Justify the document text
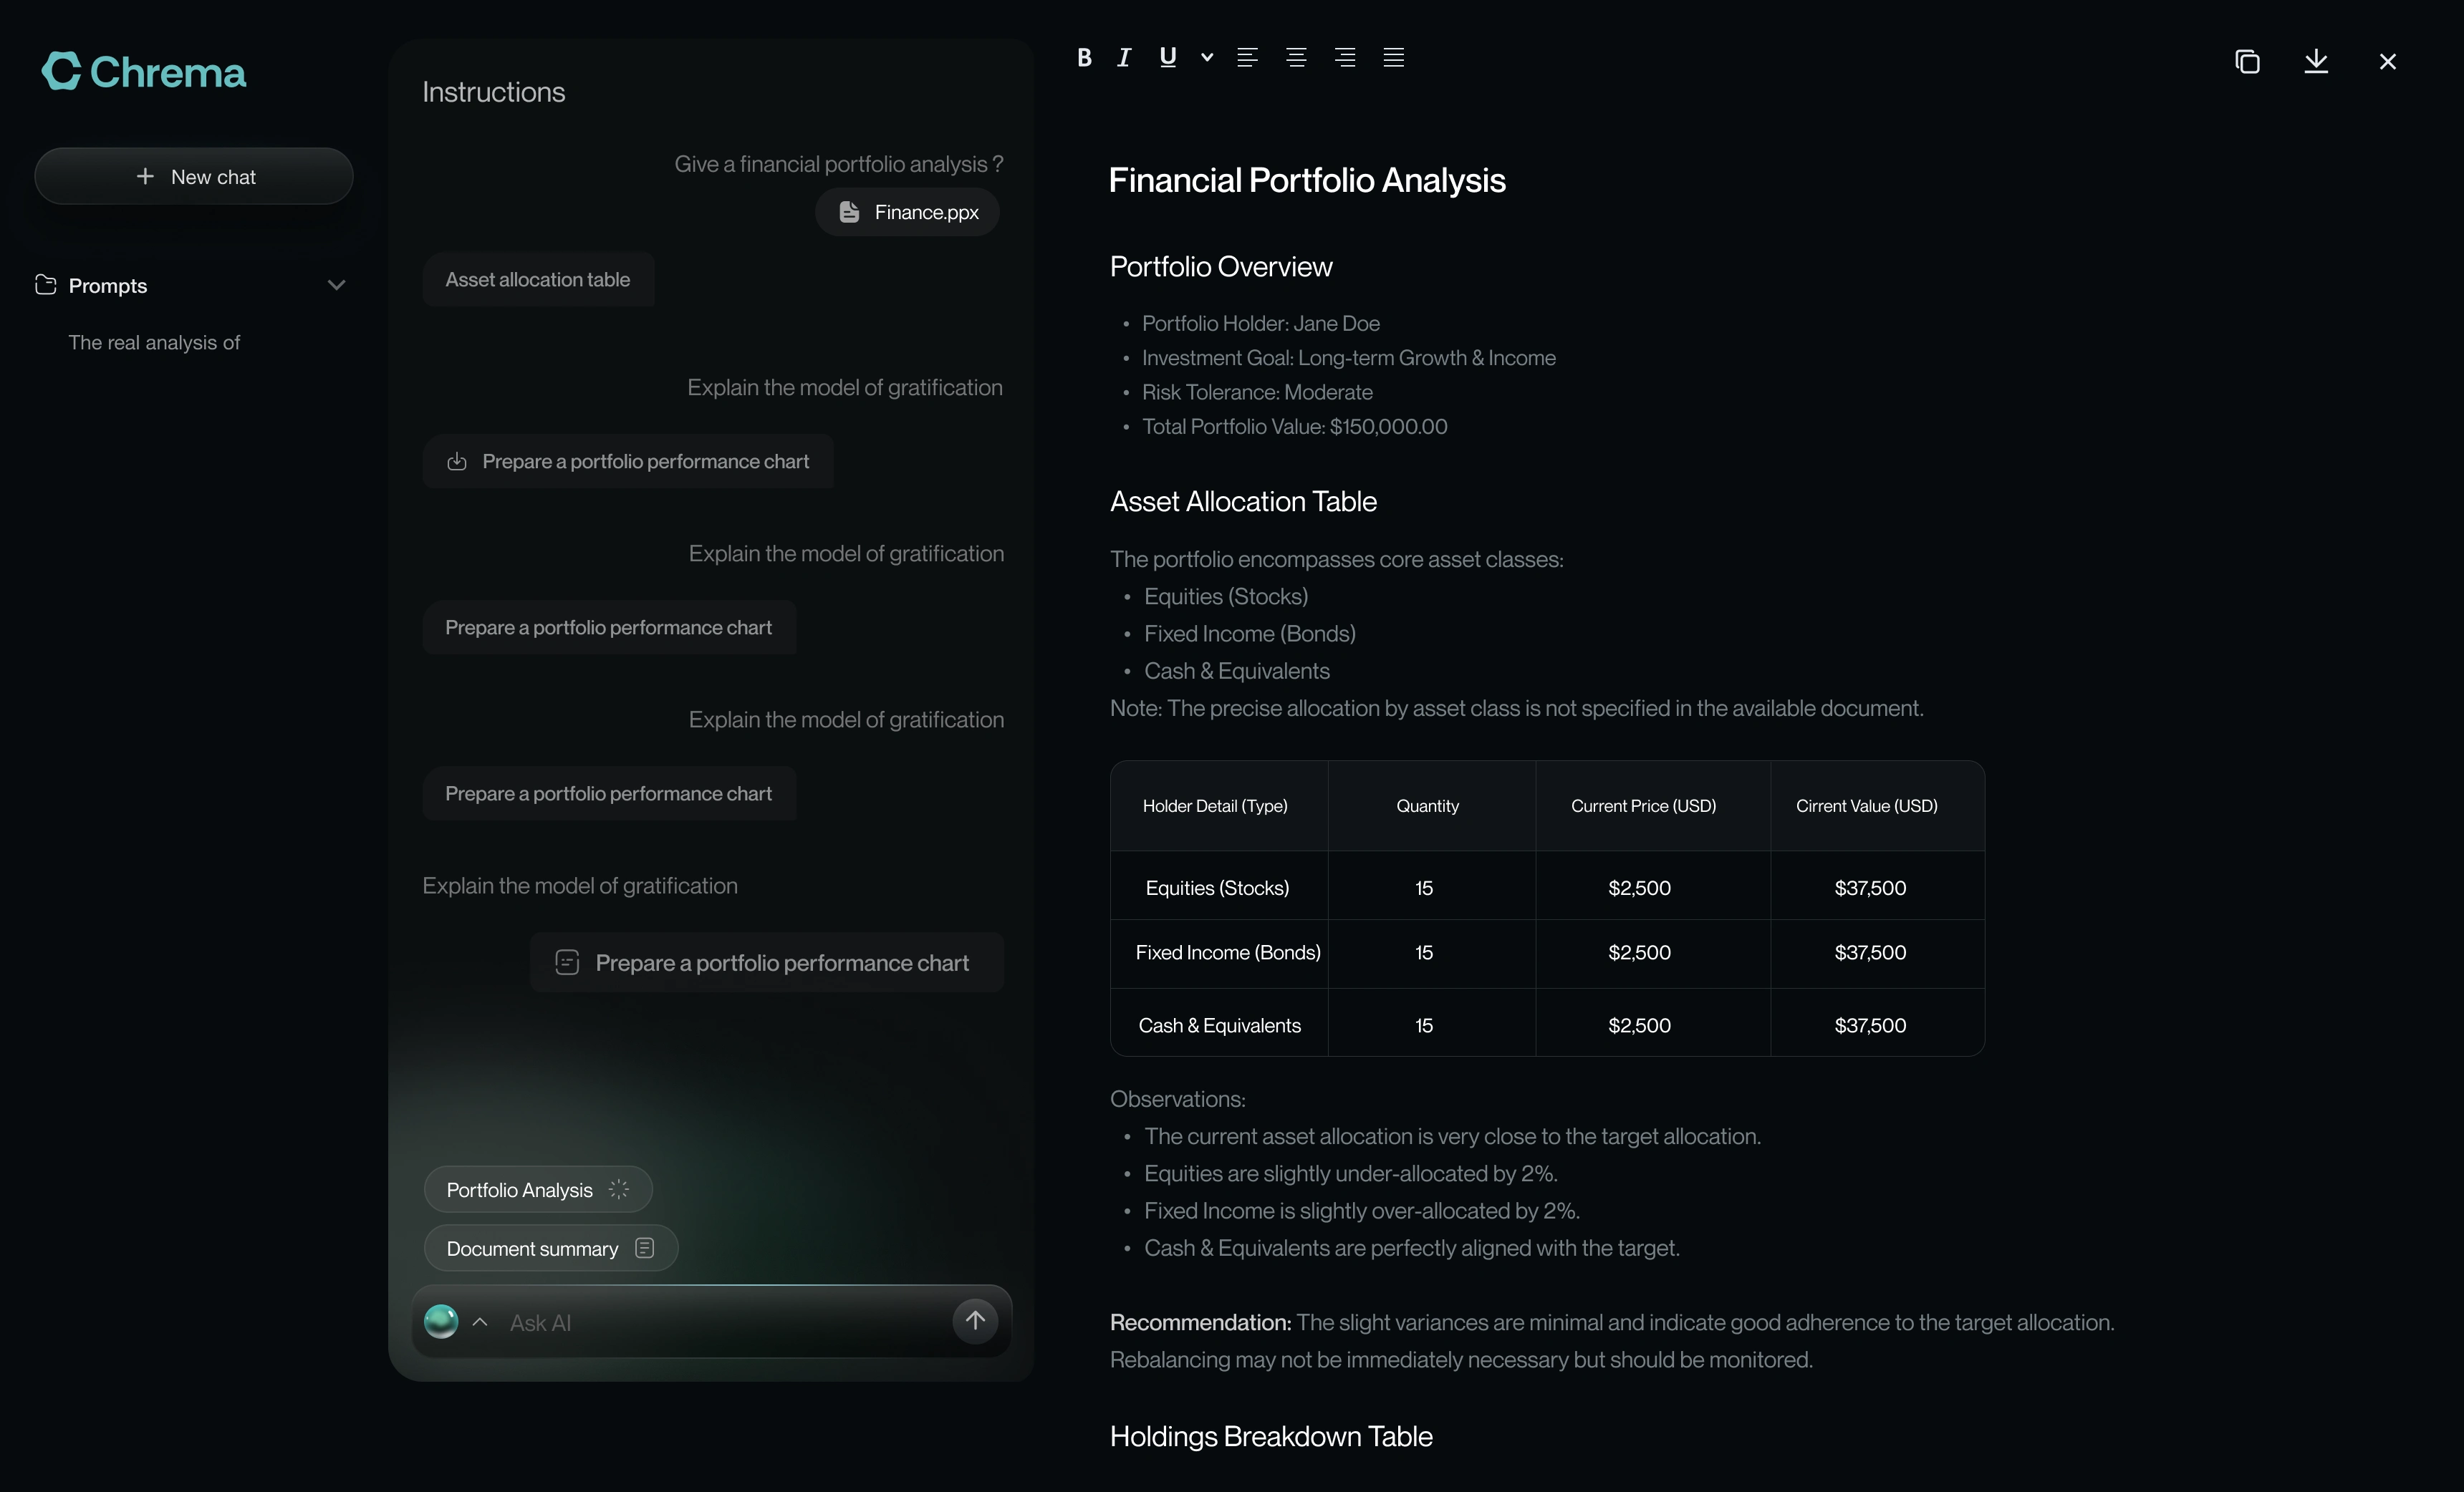 tap(1394, 58)
